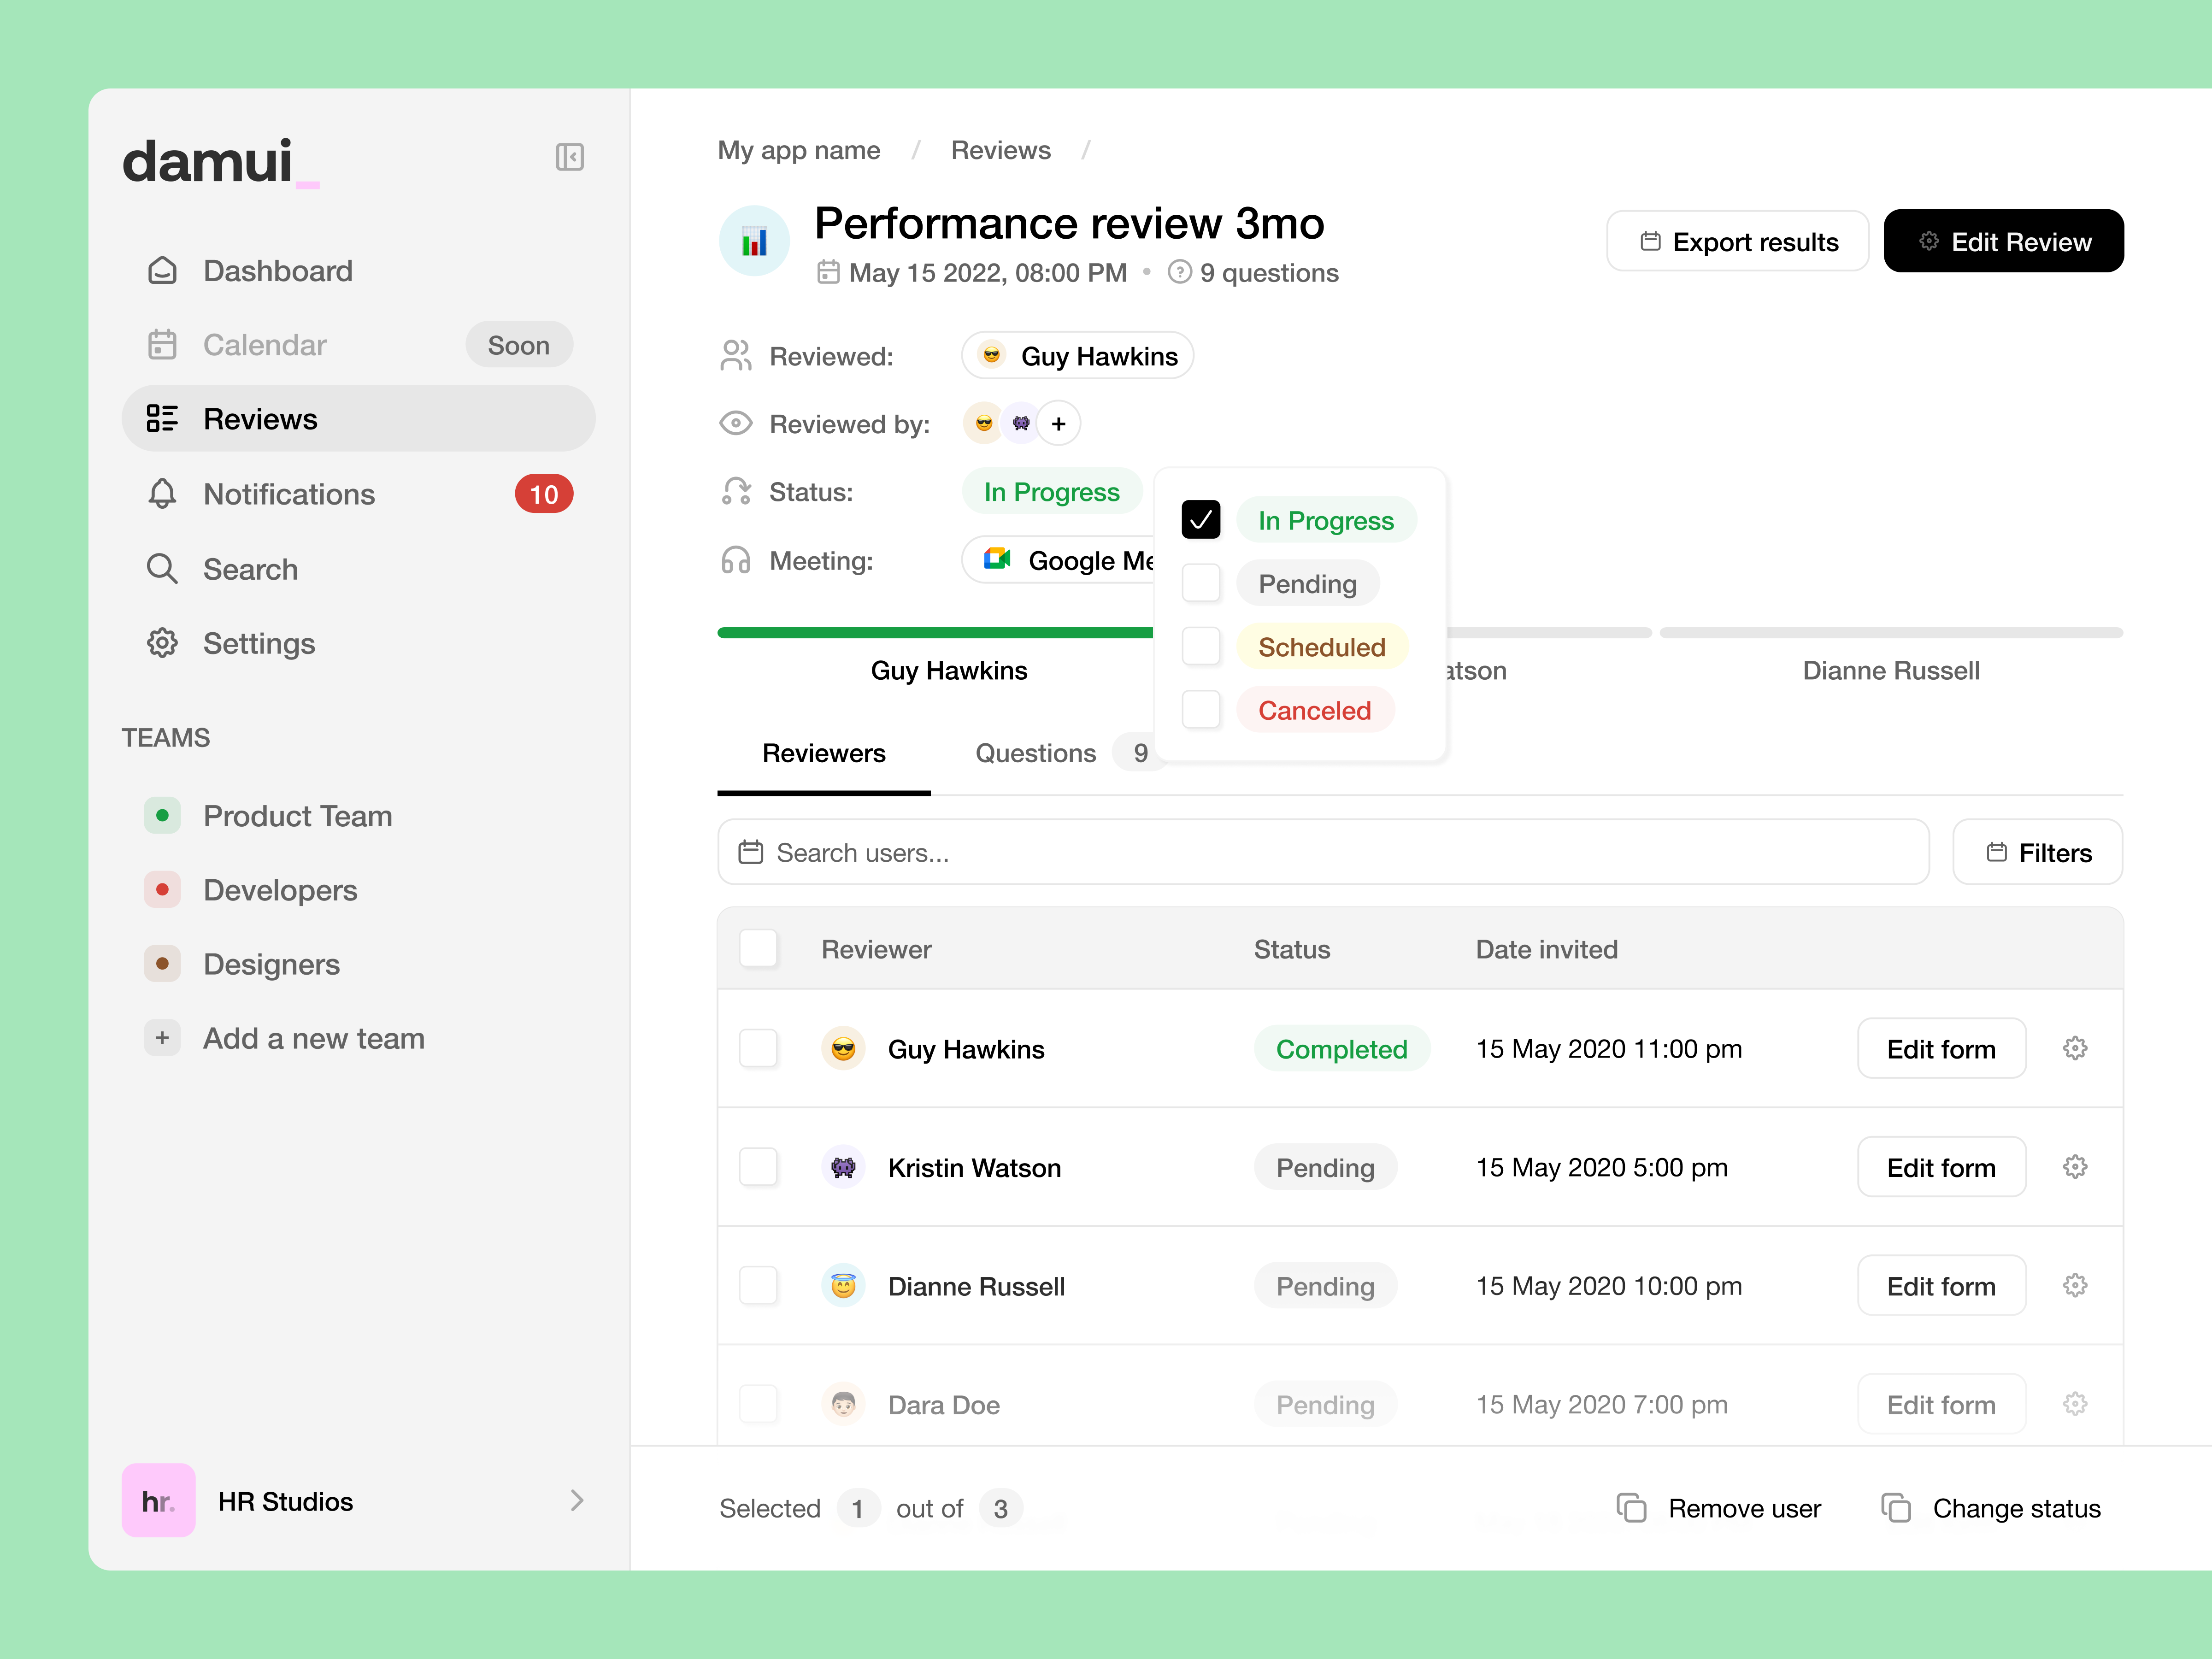Click the Reviews breadcrumb link

point(1001,149)
